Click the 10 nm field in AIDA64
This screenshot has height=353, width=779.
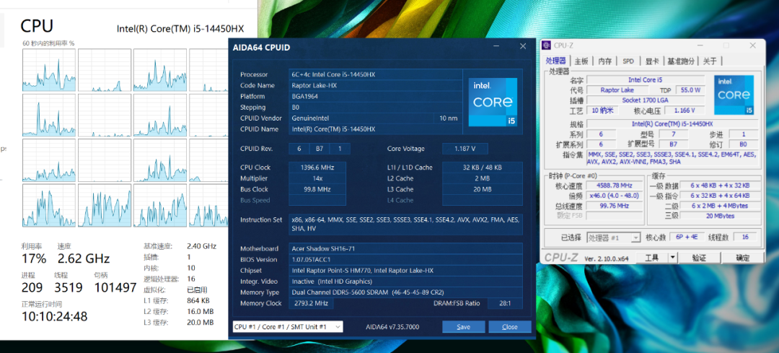coord(448,118)
